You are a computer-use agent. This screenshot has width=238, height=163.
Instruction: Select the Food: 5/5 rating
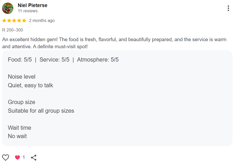(20, 59)
